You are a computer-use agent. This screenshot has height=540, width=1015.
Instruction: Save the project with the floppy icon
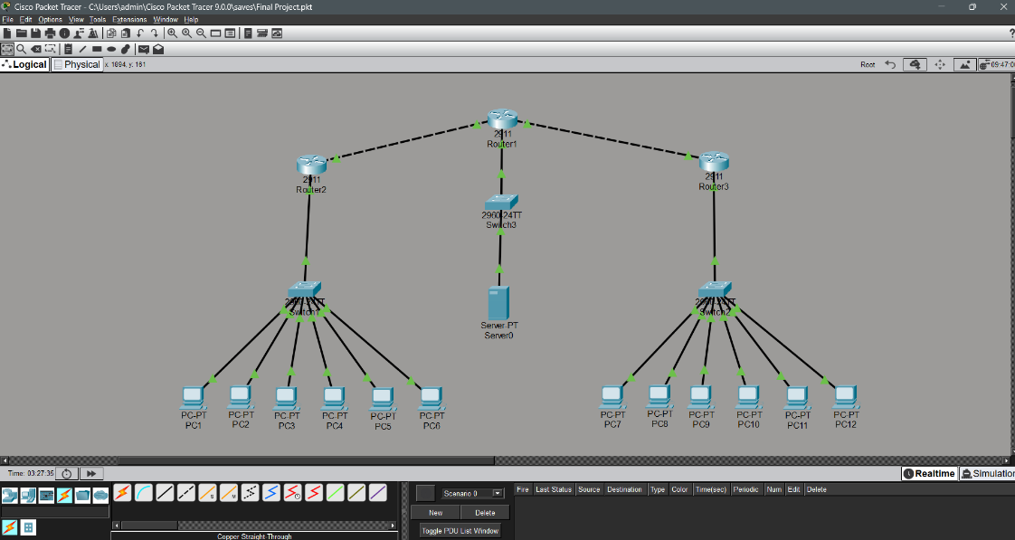35,33
